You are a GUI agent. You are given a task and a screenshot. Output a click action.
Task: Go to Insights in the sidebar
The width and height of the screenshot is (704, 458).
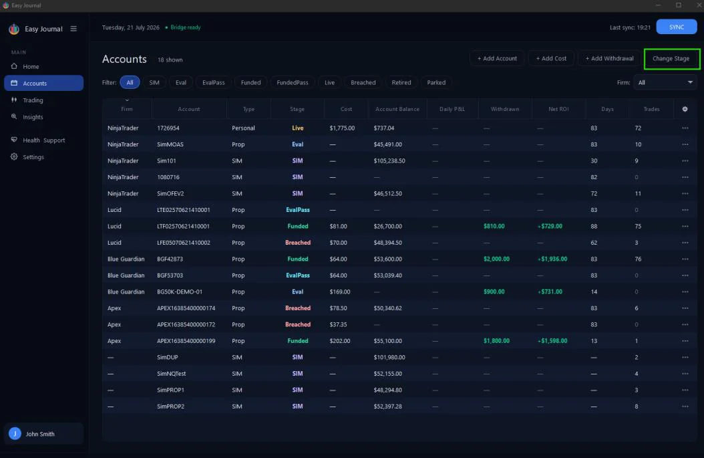pyautogui.click(x=43, y=117)
